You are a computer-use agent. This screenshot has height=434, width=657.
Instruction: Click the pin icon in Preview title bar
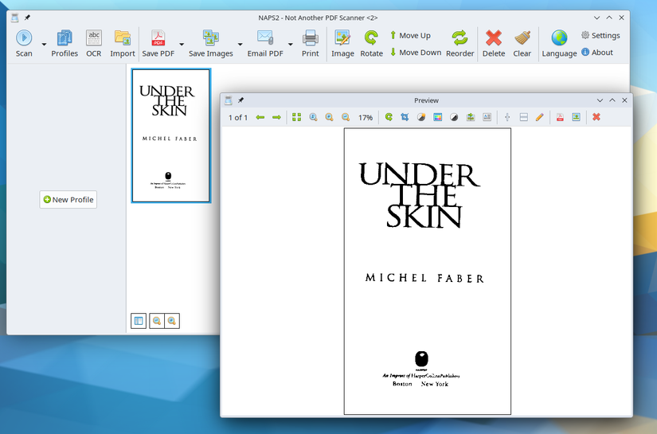tap(241, 100)
